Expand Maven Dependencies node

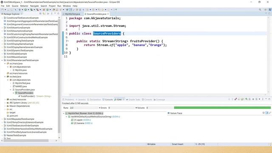pos(5,106)
